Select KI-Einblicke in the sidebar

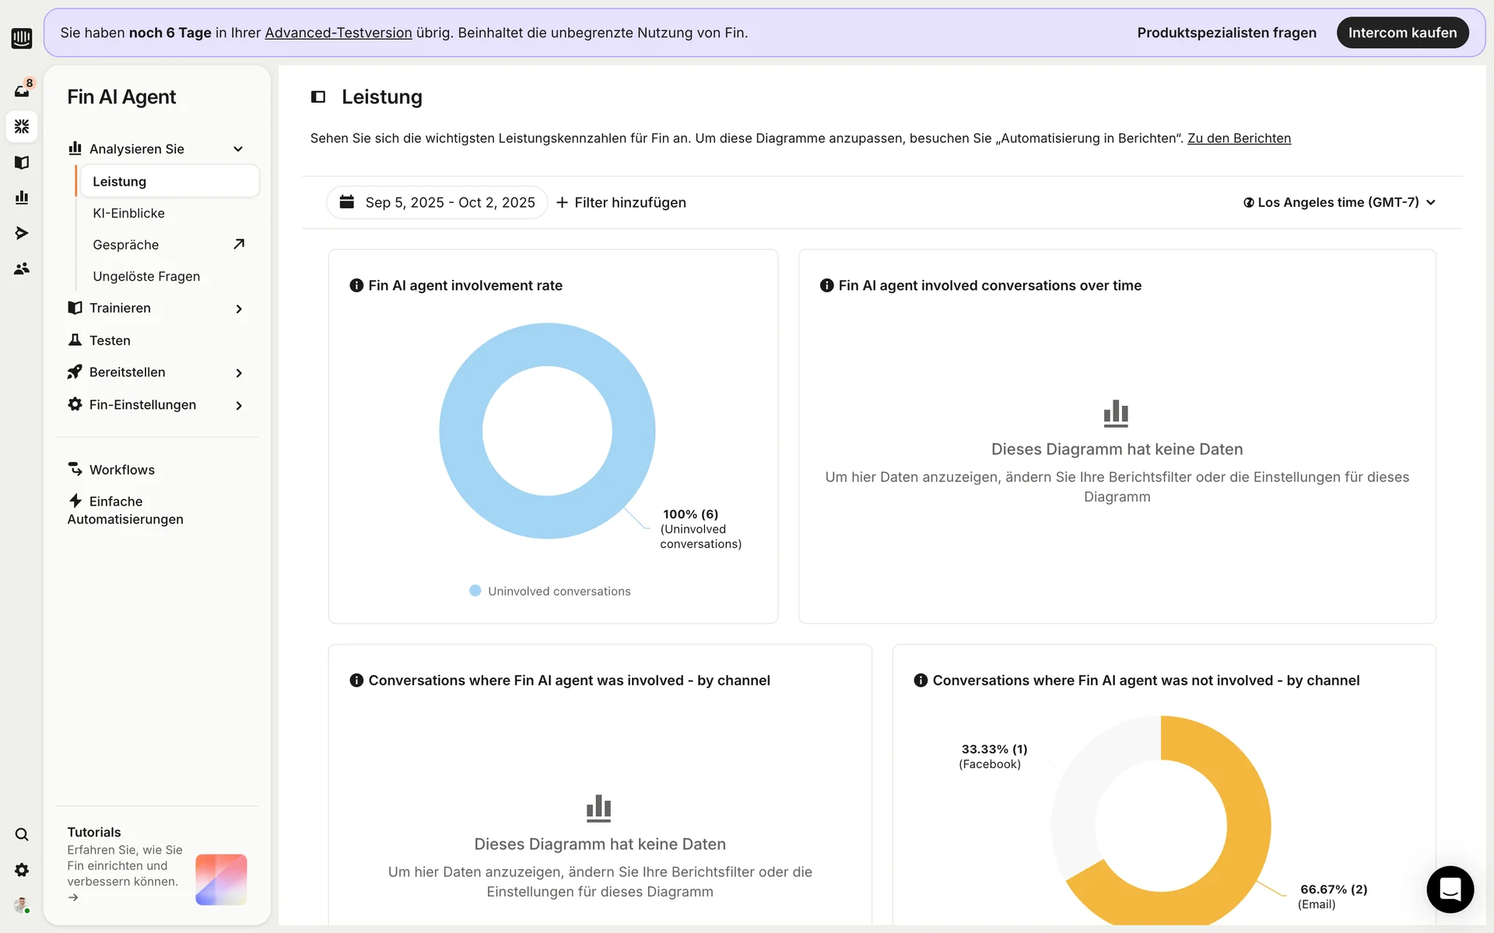(128, 213)
